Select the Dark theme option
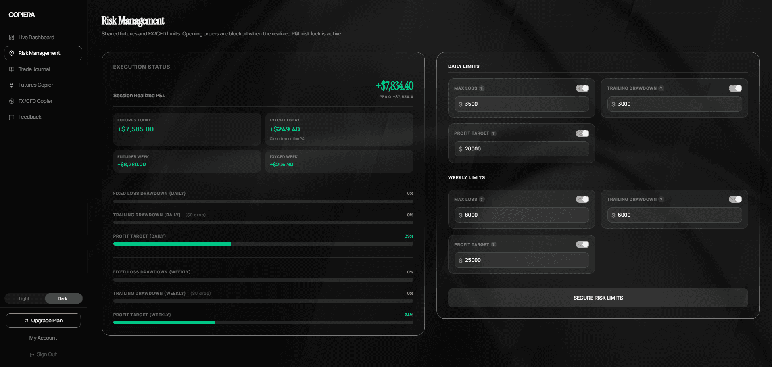The height and width of the screenshot is (367, 772). pos(63,299)
